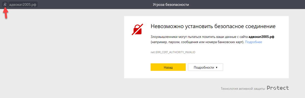Expand the Подробности dropdown
This screenshot has width=305, height=98.
[x=205, y=67]
